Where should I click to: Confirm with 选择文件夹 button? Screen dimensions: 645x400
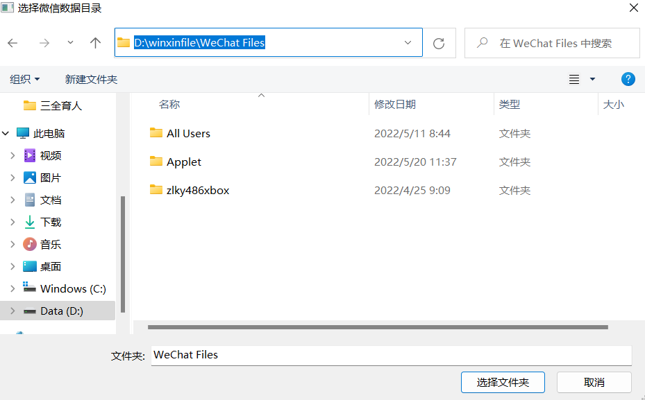pyautogui.click(x=503, y=383)
